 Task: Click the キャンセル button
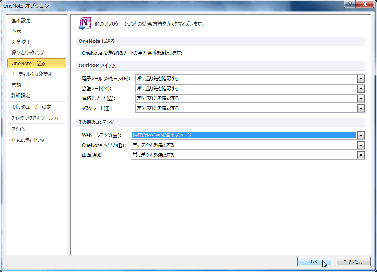click(353, 261)
